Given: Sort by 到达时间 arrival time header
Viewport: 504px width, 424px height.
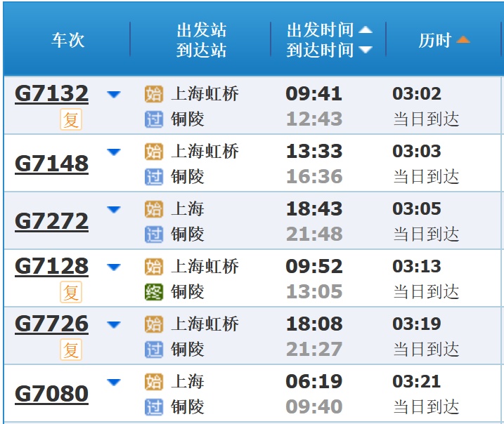Looking at the screenshot, I should (329, 50).
